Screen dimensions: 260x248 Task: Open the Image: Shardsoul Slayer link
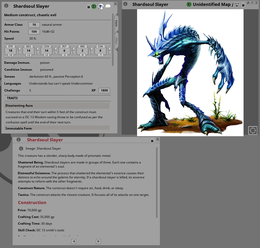[x=43, y=149]
